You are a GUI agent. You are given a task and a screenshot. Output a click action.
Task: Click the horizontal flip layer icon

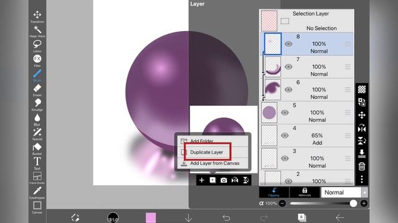235,180
